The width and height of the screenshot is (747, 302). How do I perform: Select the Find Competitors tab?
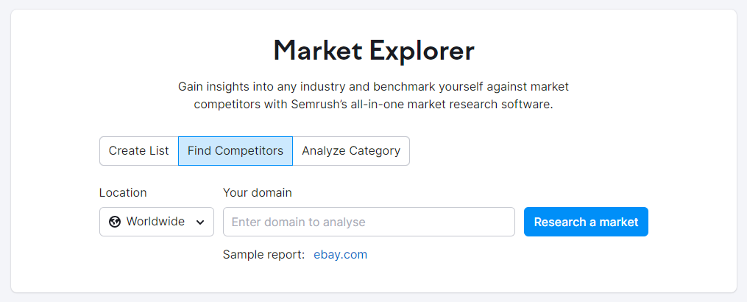pos(236,151)
